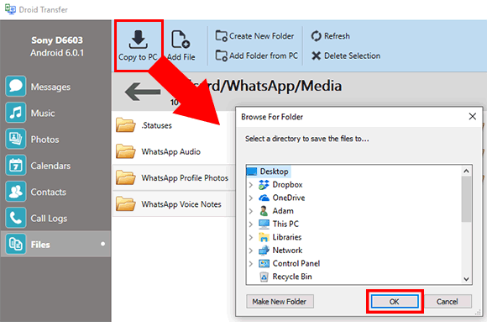Image resolution: width=487 pixels, height=322 pixels.
Task: Select the WhatsApp Profile Photos folder icon
Action: [x=125, y=177]
